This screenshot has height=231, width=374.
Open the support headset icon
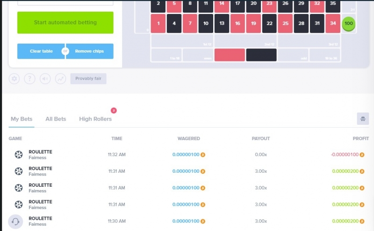tap(15, 222)
